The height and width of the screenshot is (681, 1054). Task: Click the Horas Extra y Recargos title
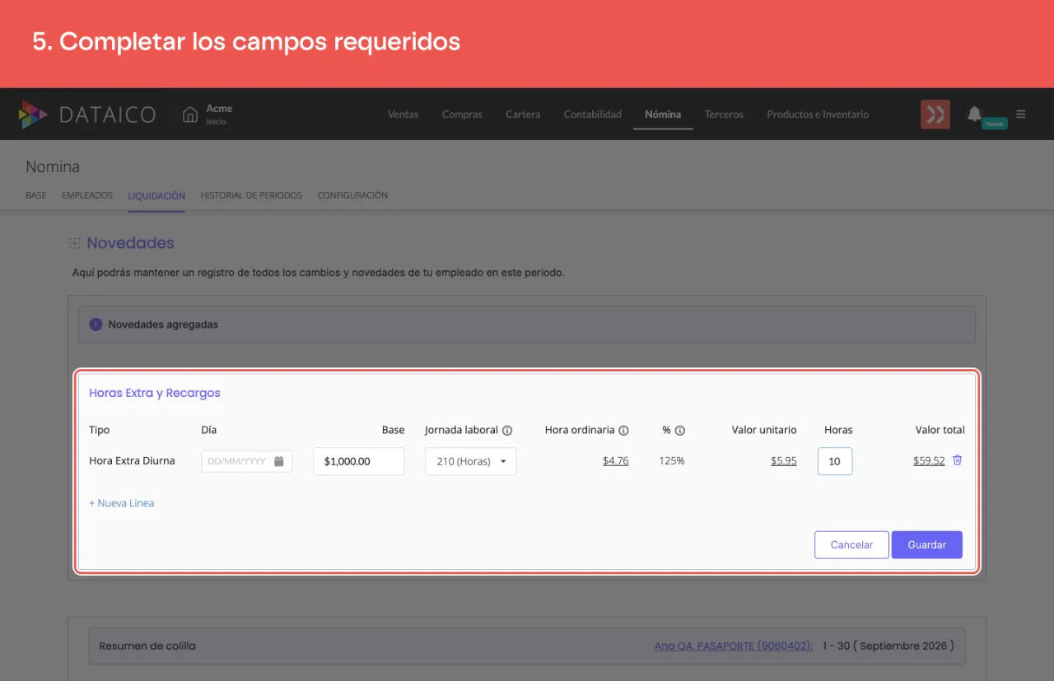(155, 393)
